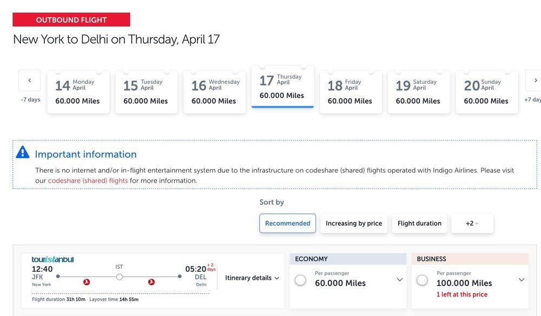Viewport: 541px width, 316px height.
Task: Click the first Turkish Airlines leg icon
Action: coord(87,282)
